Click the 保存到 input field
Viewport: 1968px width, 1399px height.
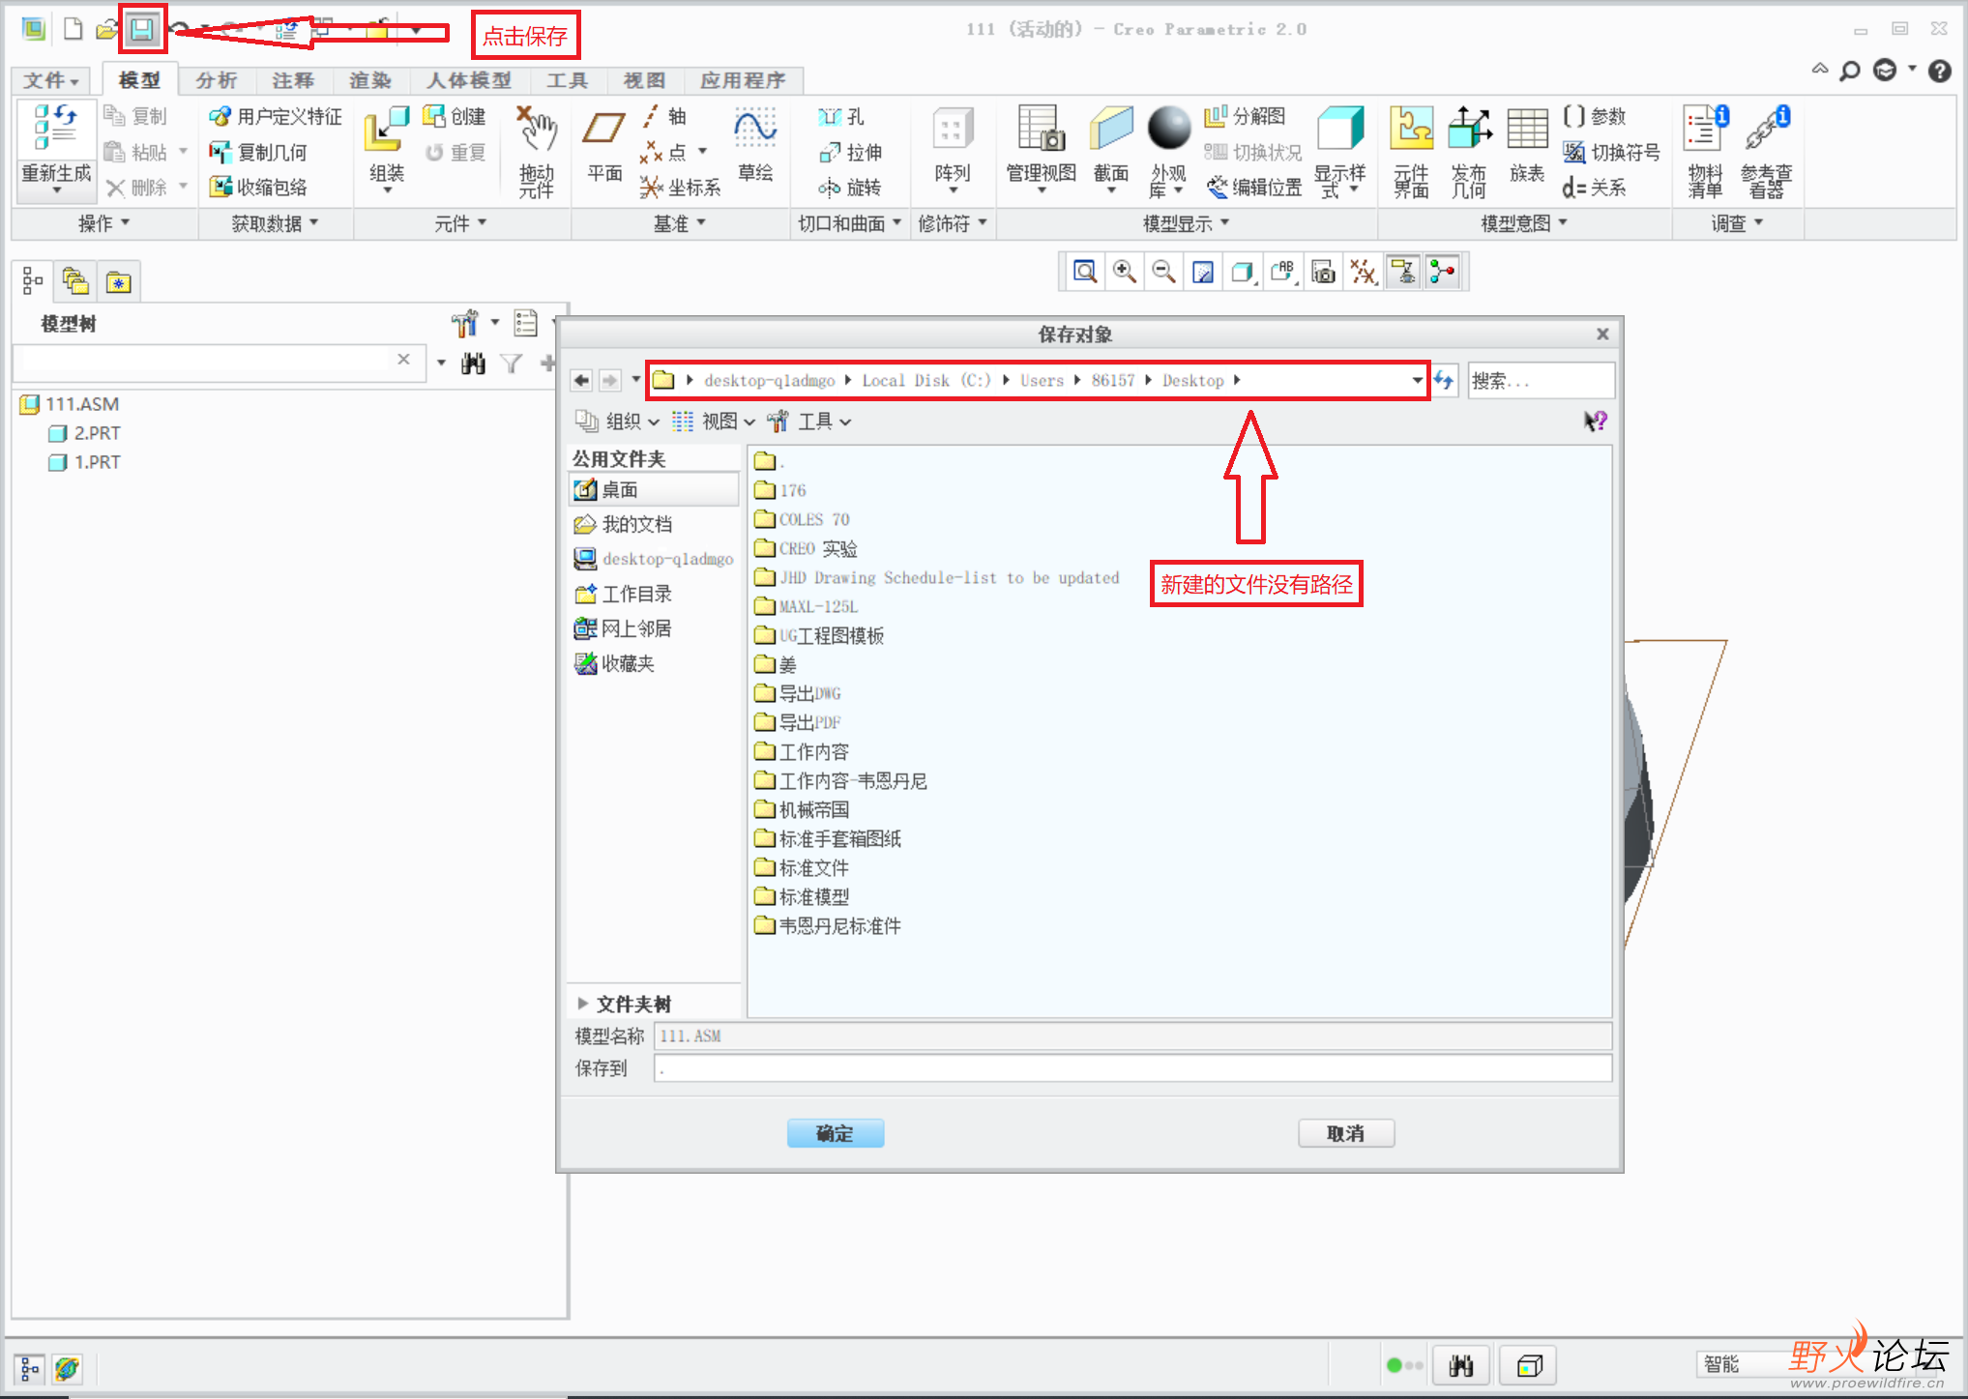tap(1132, 1068)
